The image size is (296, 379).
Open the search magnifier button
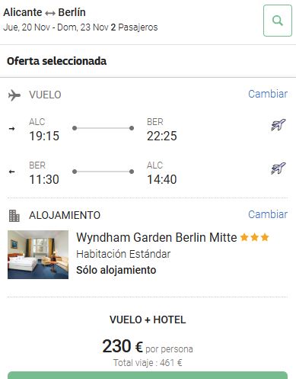click(x=278, y=21)
